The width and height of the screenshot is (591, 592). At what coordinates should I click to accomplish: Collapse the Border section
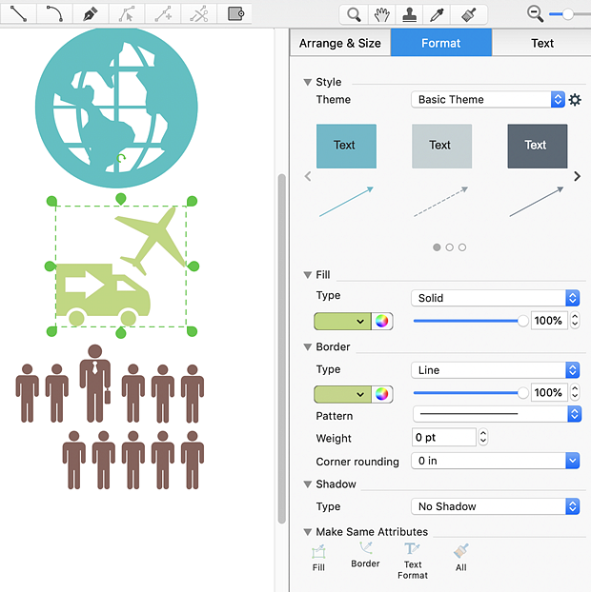click(x=307, y=347)
